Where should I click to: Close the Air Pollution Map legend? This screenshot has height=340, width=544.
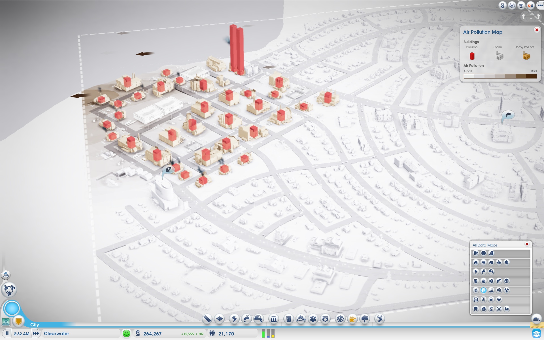[537, 30]
